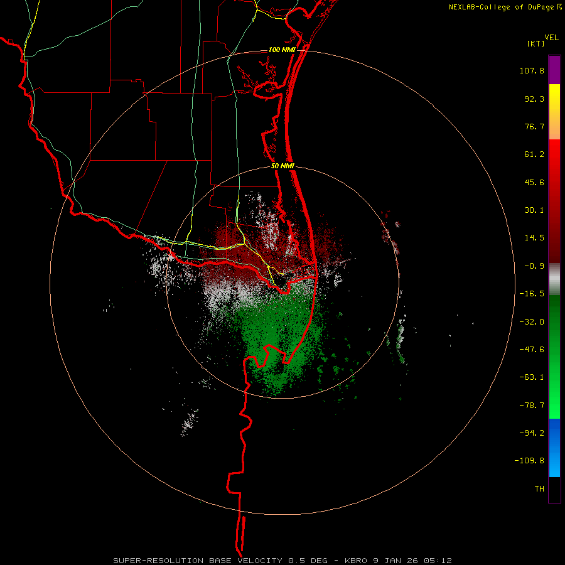Click the 100 NMI range ring label
Image resolution: width=565 pixels, height=565 pixels.
[x=282, y=50]
